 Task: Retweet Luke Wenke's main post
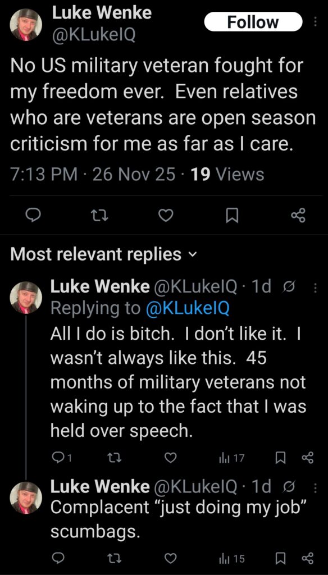pyautogui.click(x=100, y=215)
